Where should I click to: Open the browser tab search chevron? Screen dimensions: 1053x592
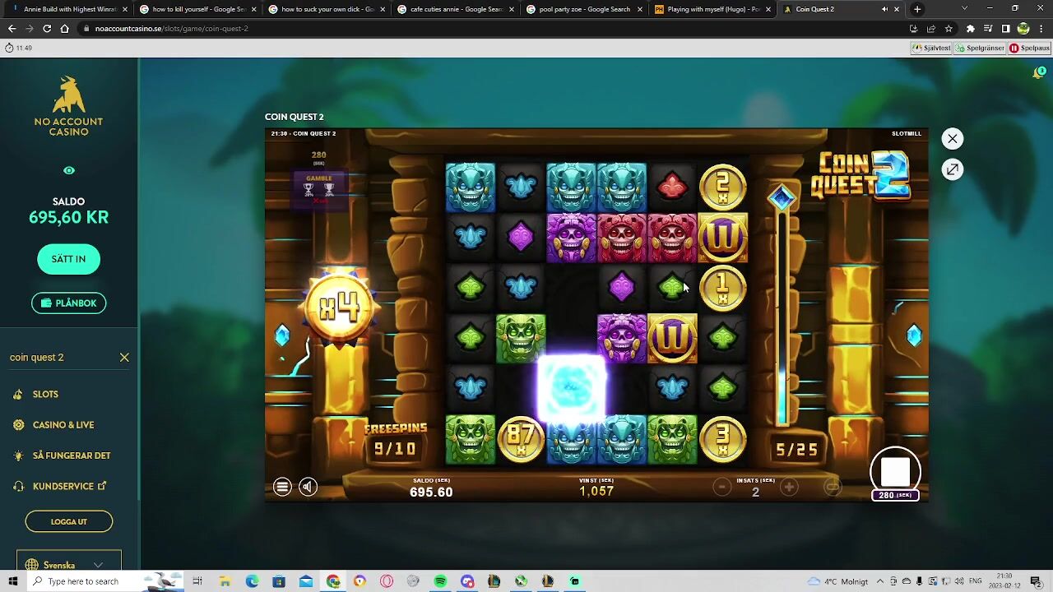pos(964,9)
